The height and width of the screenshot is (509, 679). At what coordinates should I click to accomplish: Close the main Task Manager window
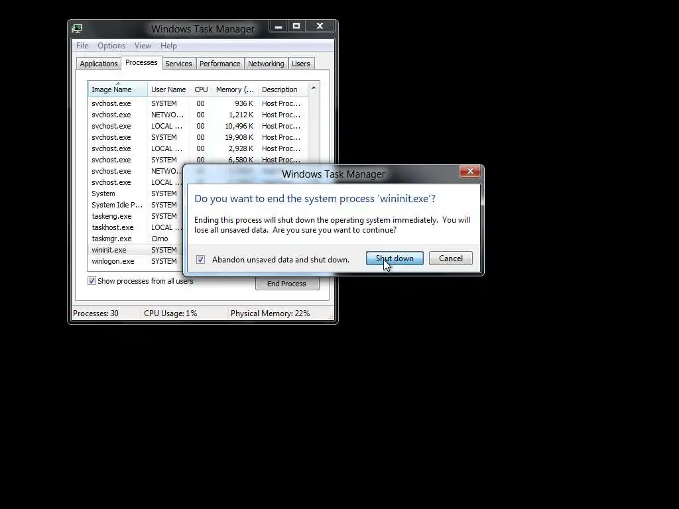[x=320, y=27]
